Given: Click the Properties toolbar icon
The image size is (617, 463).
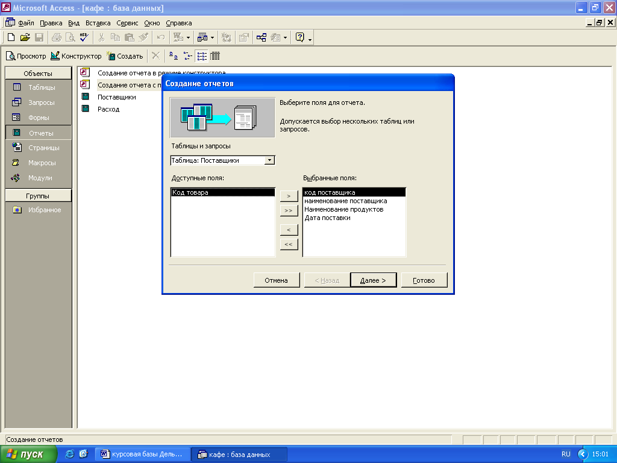Looking at the screenshot, I should 244,37.
